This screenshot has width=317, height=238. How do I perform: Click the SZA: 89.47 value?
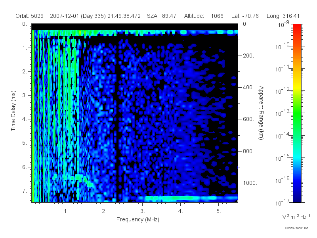[x=162, y=16]
